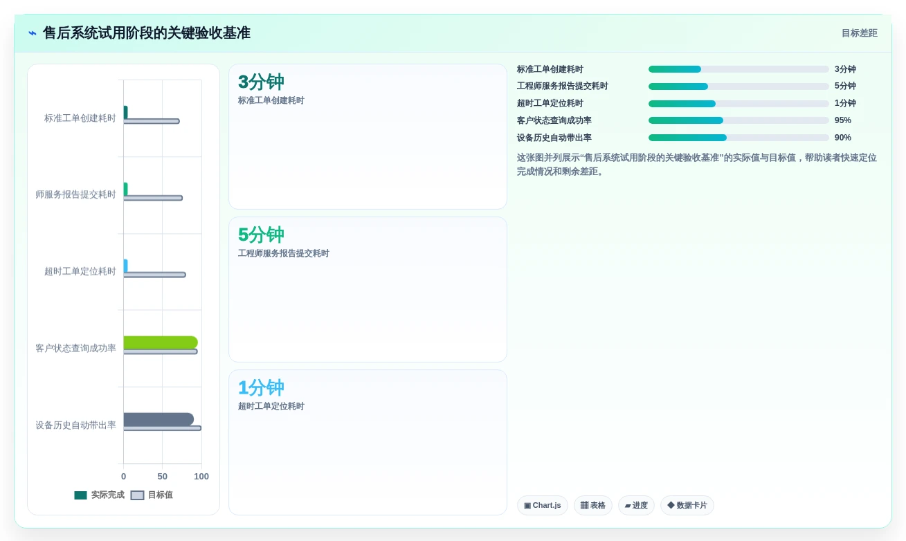Viewport: 906px width, 541px height.
Task: Click 客户状态查询成功率 label in progress list
Action: pyautogui.click(x=554, y=120)
